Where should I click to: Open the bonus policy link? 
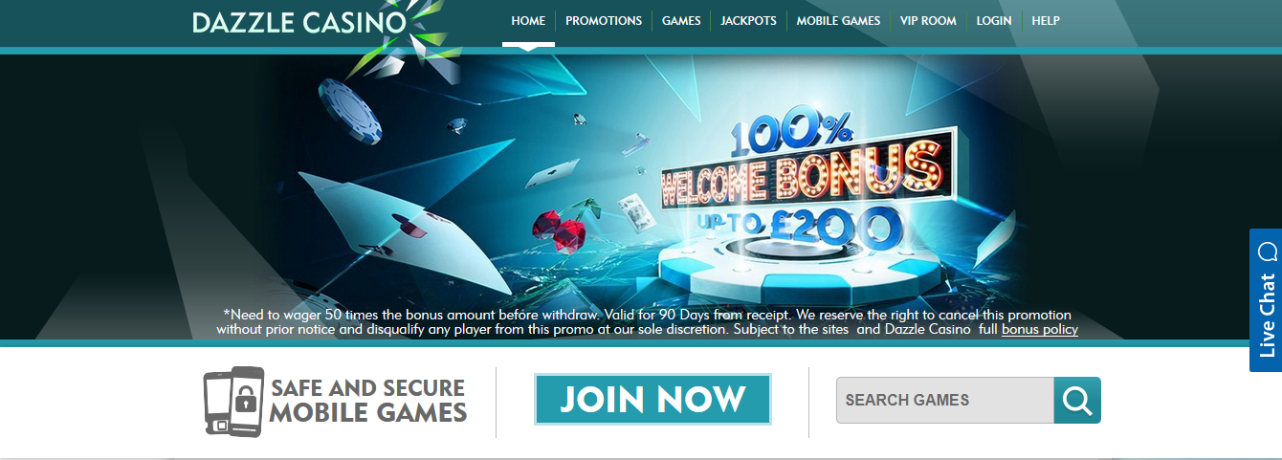1040,329
